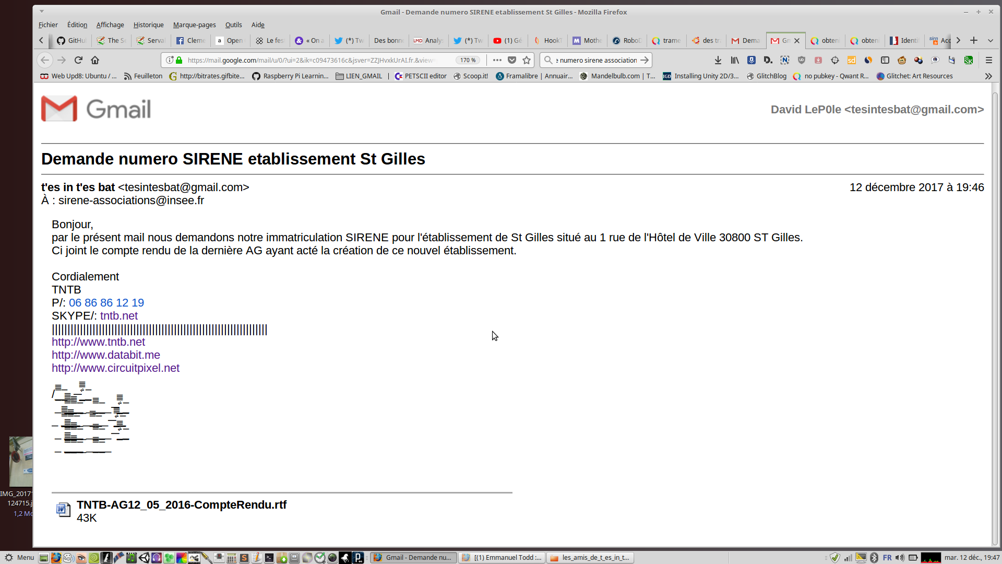Screen dimensions: 1002x564
Task: Show more bookmarks toolbar items
Action: tap(988, 76)
